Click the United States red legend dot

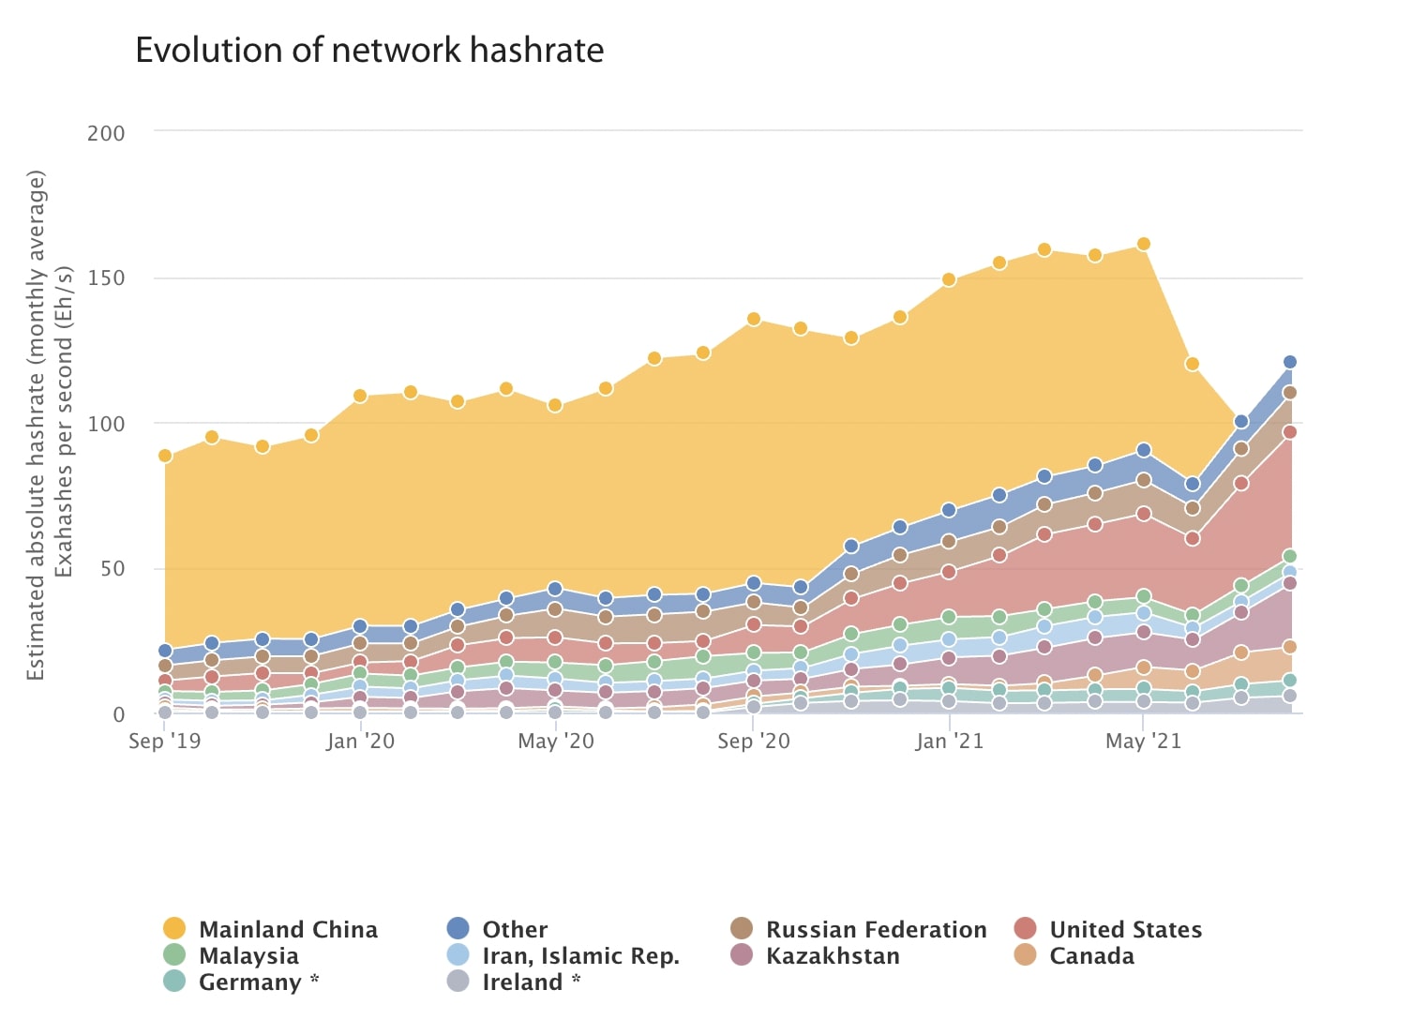coord(1027,929)
